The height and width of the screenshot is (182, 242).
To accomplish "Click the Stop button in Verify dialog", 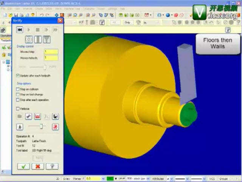I will pos(37,30).
